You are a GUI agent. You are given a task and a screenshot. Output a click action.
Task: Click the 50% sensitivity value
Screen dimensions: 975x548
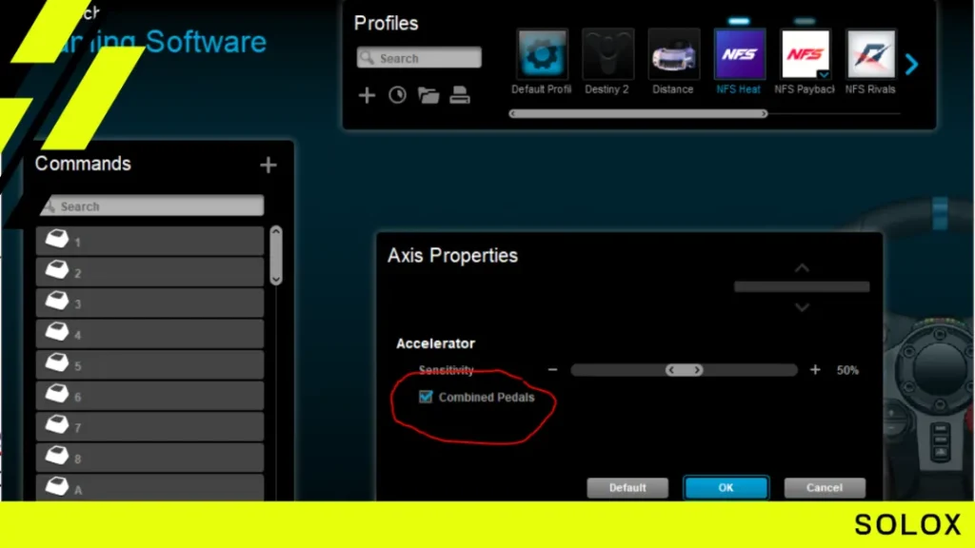847,370
